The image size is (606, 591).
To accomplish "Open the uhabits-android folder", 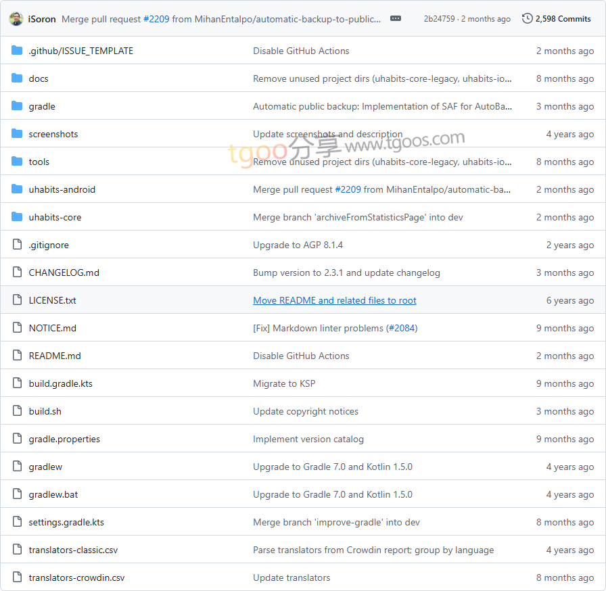I will click(62, 189).
